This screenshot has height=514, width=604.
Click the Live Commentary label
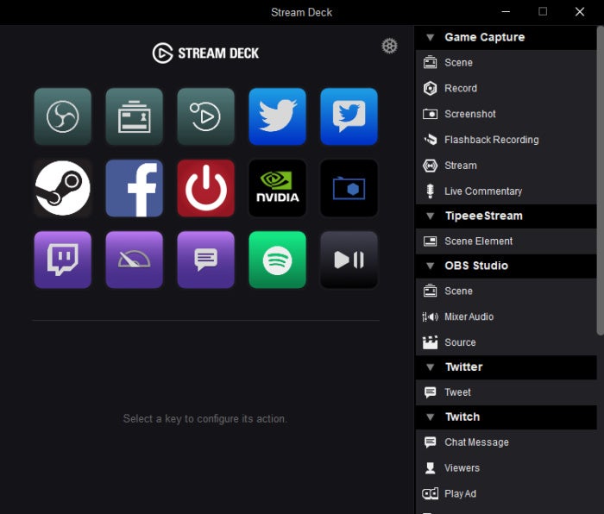pyautogui.click(x=483, y=191)
